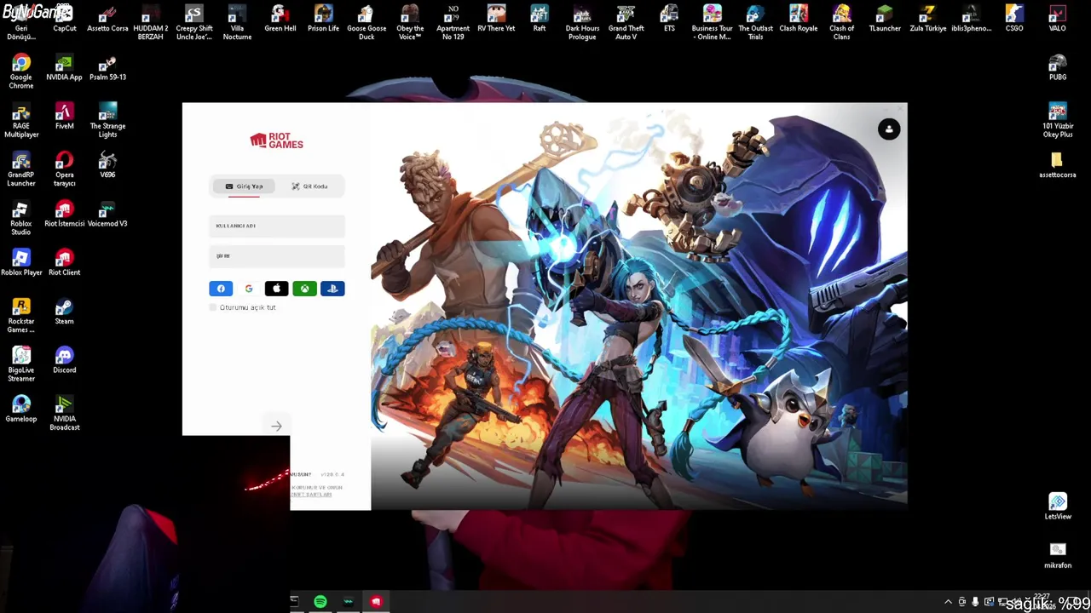Launch Roblox Player
The width and height of the screenshot is (1091, 613).
click(x=21, y=263)
